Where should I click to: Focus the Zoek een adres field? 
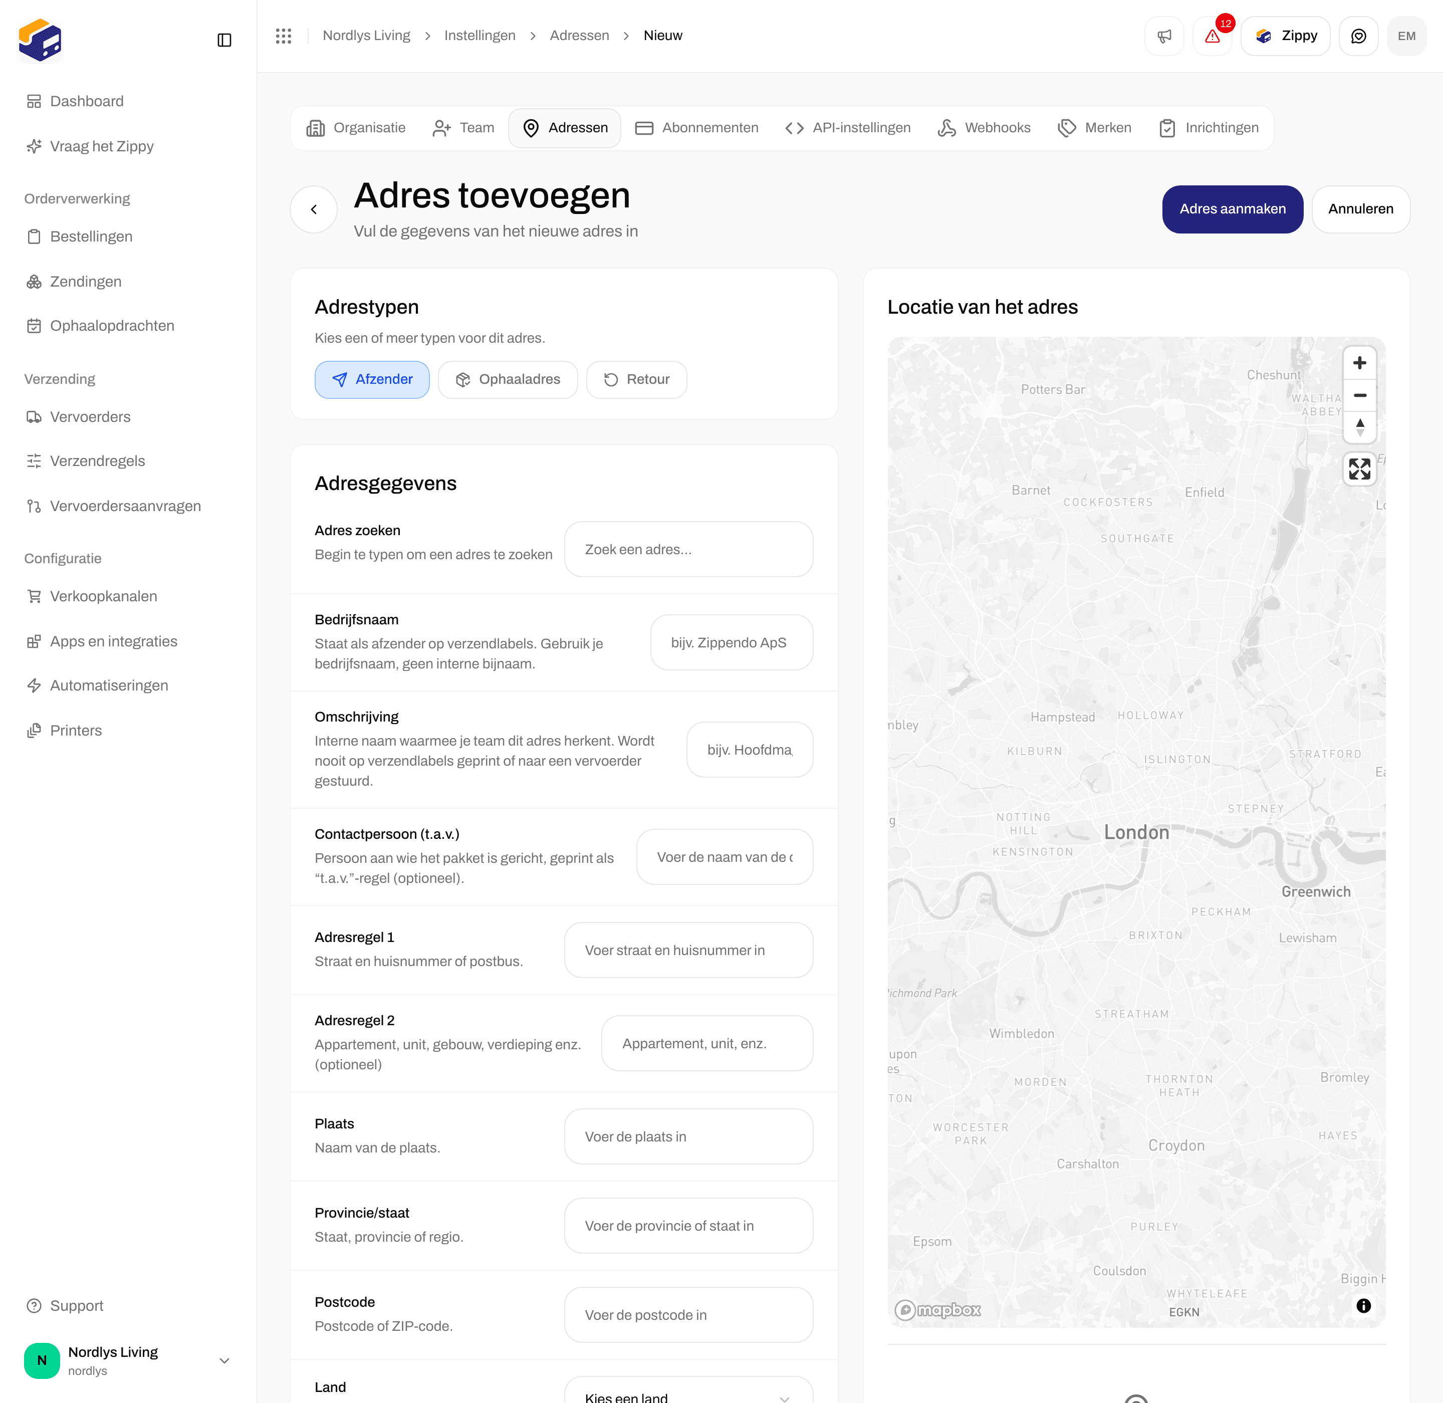point(688,550)
